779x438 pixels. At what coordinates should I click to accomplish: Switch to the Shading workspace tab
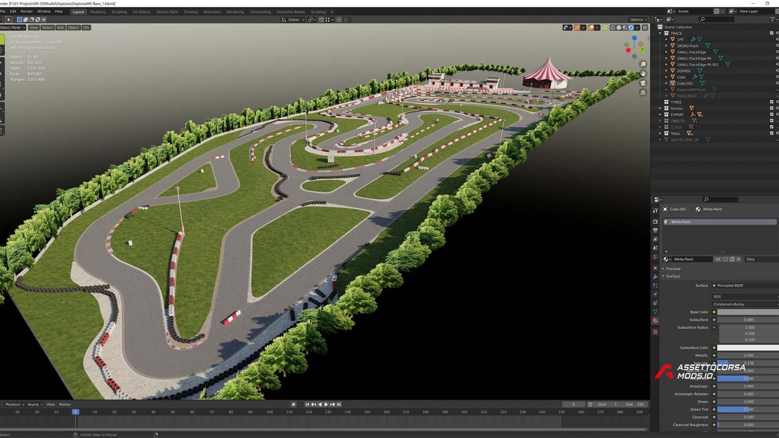coord(190,11)
